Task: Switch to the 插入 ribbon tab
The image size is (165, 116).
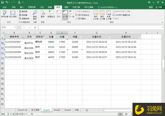Action: pos(22,7)
